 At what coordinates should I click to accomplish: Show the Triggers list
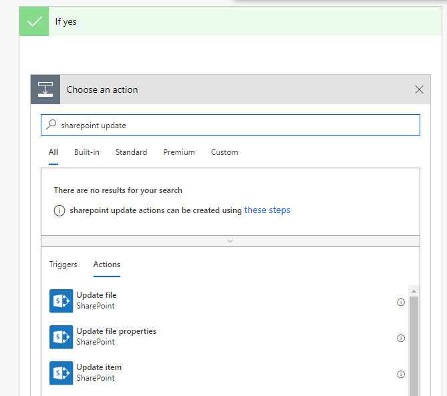point(63,264)
